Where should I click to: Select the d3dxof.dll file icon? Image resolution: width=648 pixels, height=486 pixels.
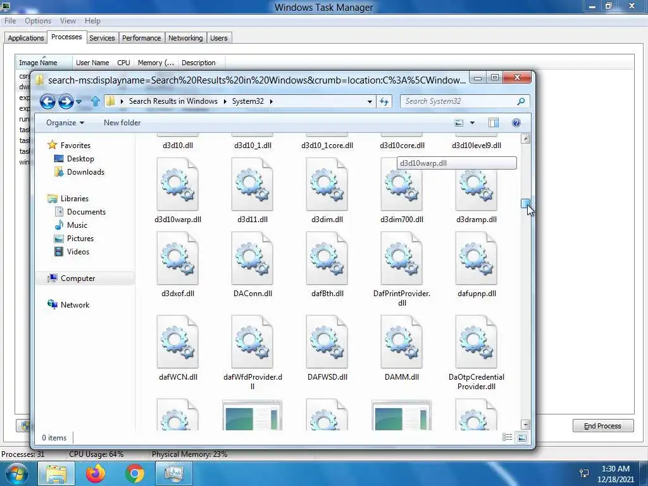(x=178, y=258)
